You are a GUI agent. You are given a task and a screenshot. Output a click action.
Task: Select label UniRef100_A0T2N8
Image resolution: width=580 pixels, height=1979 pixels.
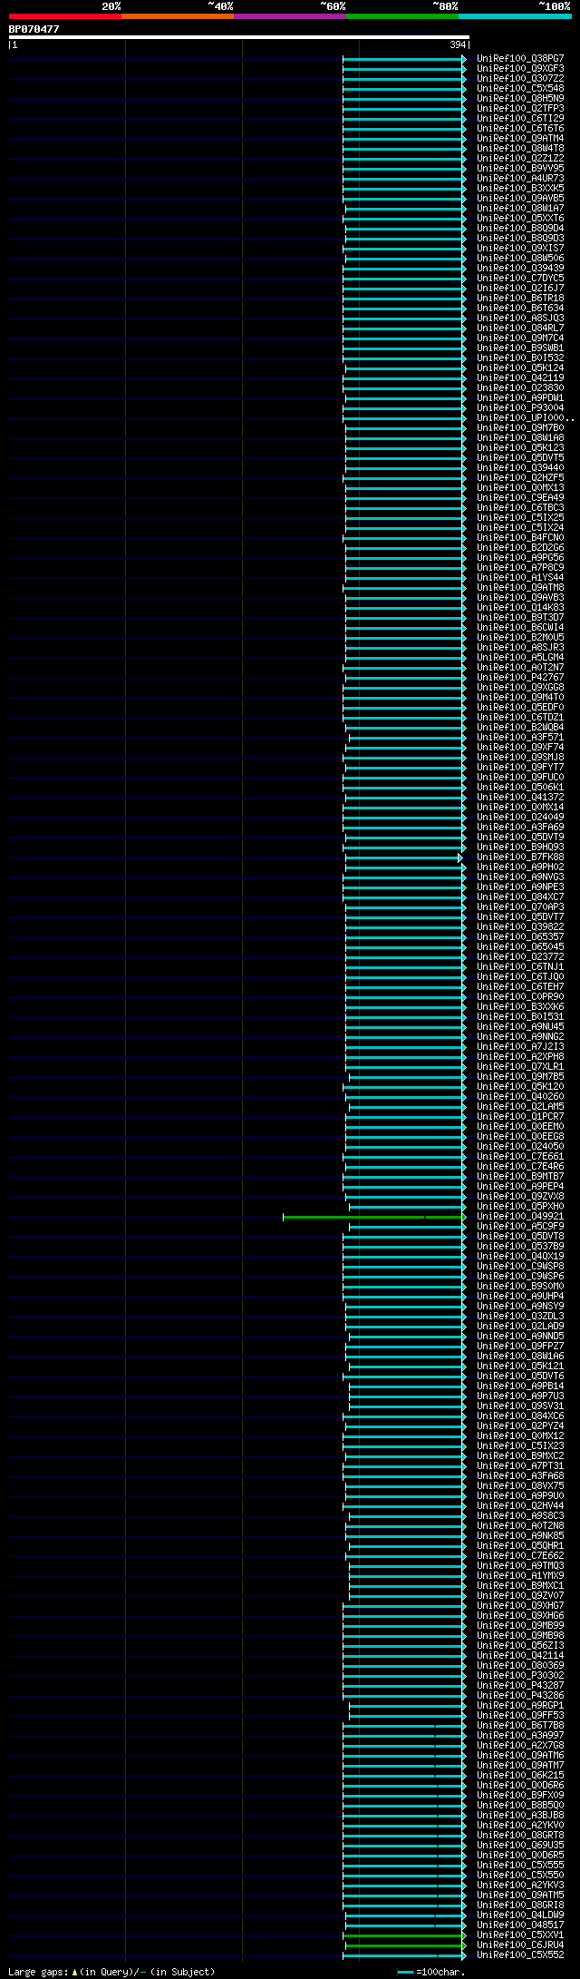520,1525
